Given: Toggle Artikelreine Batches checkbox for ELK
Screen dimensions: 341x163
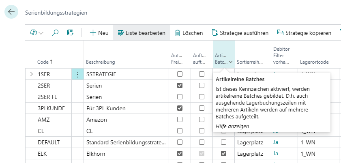Looking at the screenshot, I should coord(223,154).
